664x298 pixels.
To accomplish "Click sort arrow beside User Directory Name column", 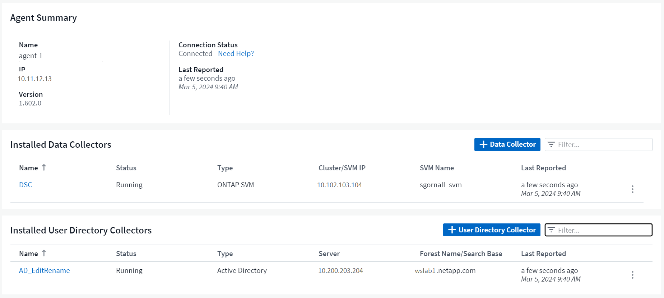I will pyautogui.click(x=44, y=253).
